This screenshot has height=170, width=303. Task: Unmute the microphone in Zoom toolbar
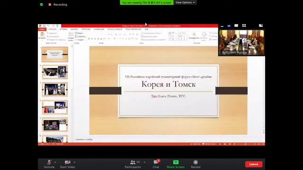(49, 164)
